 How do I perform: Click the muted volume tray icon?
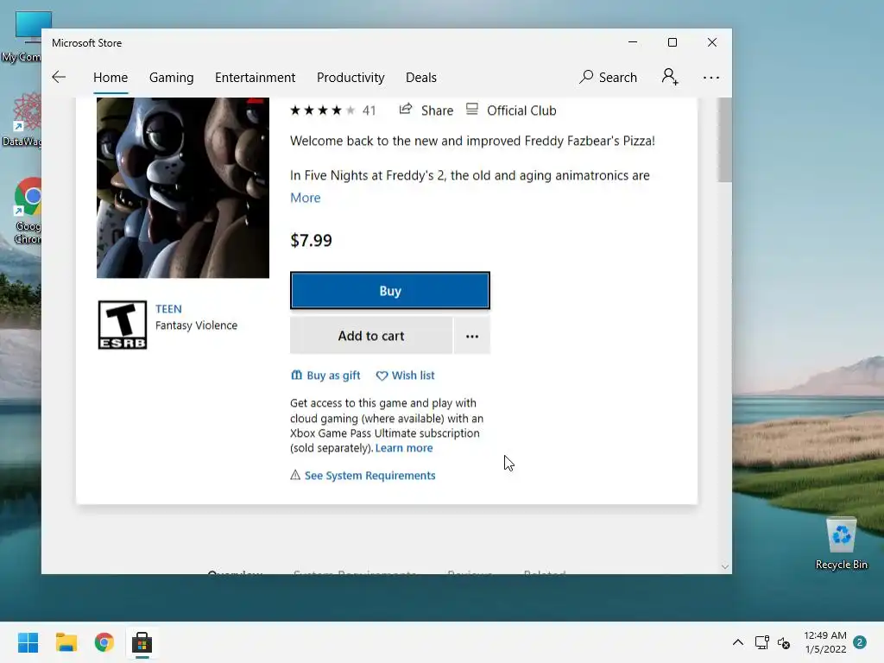(x=784, y=642)
